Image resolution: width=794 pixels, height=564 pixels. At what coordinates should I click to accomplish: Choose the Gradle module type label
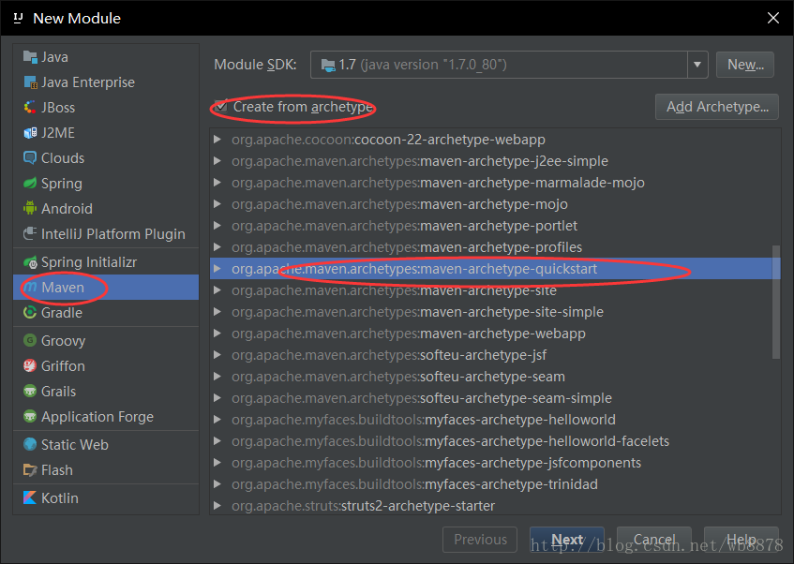(61, 312)
